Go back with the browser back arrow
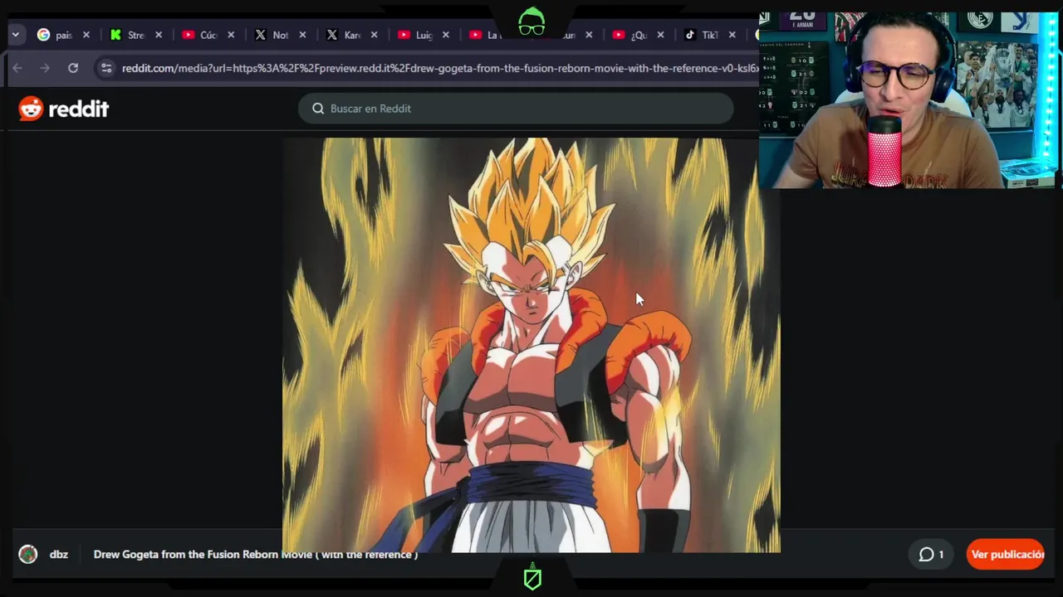The image size is (1063, 597). pyautogui.click(x=17, y=68)
